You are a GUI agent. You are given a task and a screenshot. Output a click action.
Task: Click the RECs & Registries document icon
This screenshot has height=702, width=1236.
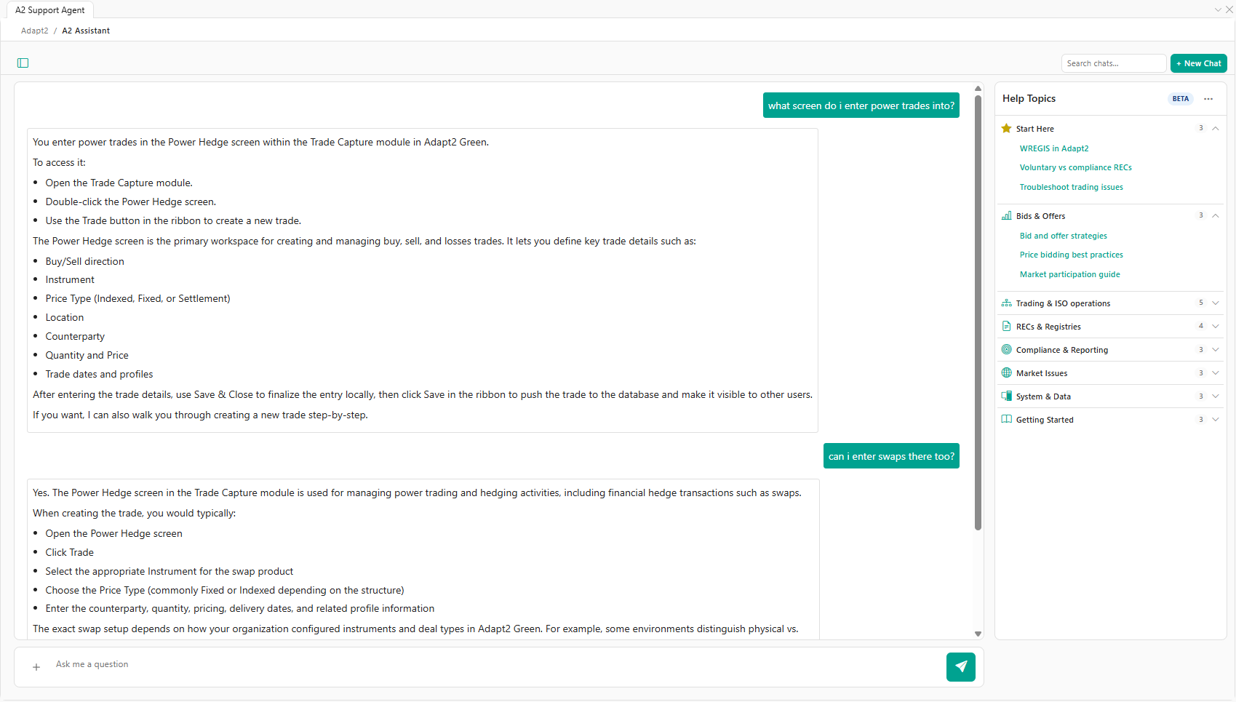(1007, 327)
